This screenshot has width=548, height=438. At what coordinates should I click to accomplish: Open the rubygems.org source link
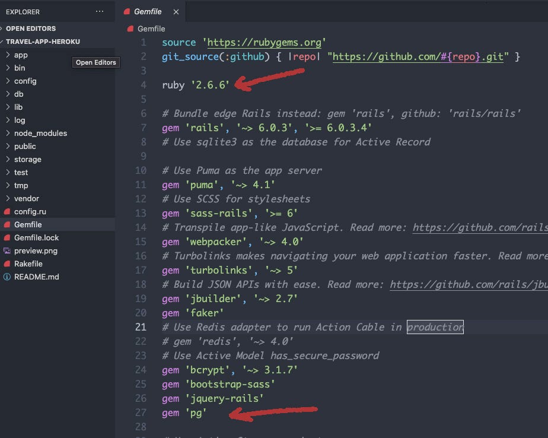(265, 43)
